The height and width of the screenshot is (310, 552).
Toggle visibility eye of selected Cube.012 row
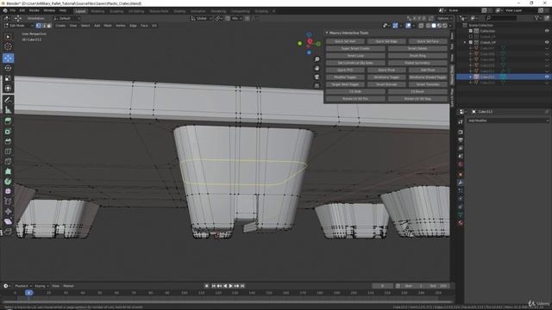click(x=547, y=77)
